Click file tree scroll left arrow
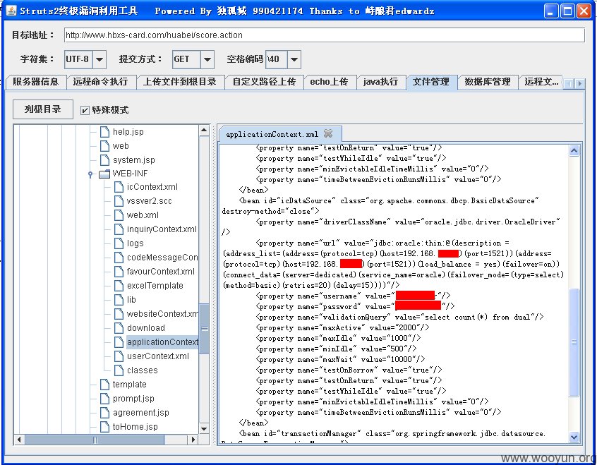 19,440
